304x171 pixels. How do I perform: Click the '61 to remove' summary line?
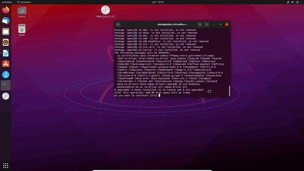tap(159, 90)
